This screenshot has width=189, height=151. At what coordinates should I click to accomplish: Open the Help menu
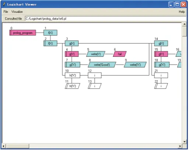point(182,12)
